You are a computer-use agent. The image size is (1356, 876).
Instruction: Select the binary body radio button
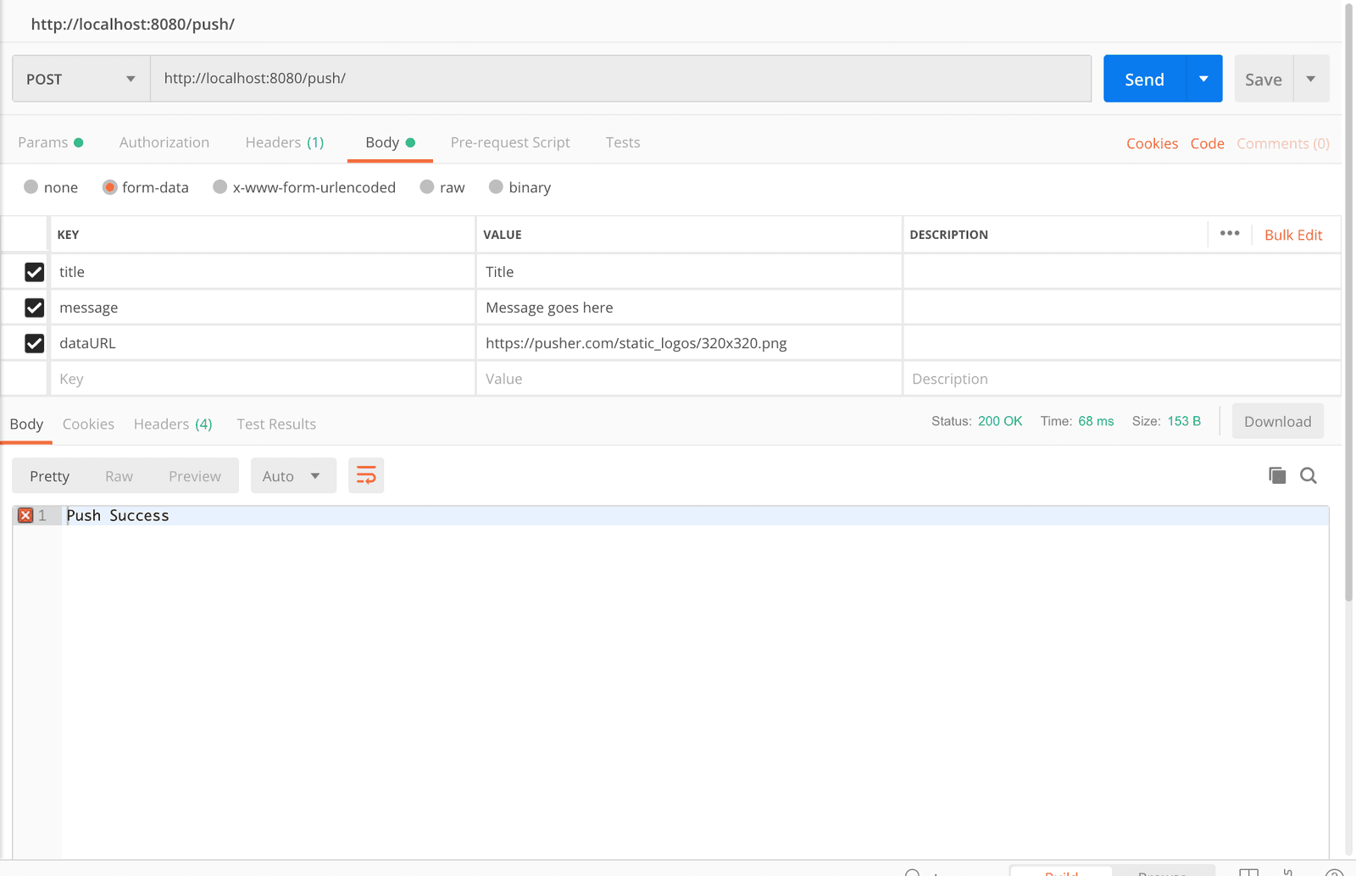[x=497, y=187]
